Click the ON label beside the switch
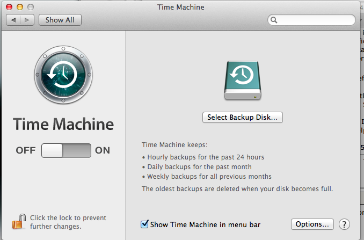 click(103, 150)
